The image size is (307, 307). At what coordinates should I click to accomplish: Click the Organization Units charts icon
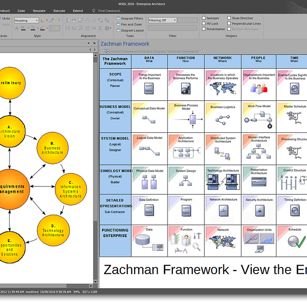(x=259, y=243)
